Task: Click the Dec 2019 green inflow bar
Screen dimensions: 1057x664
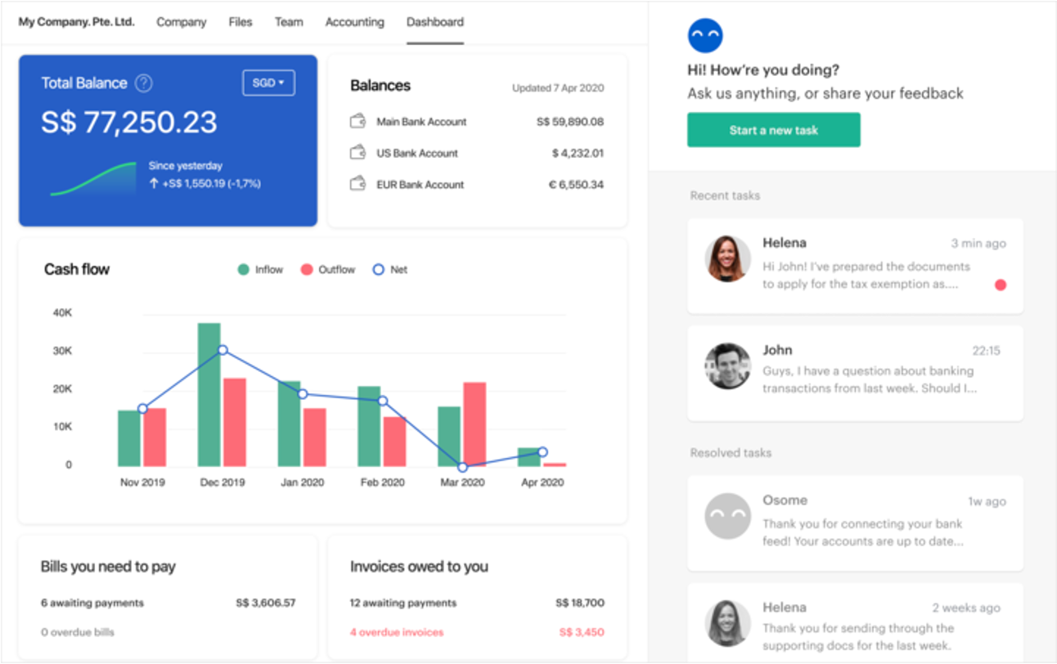Action: click(x=209, y=395)
